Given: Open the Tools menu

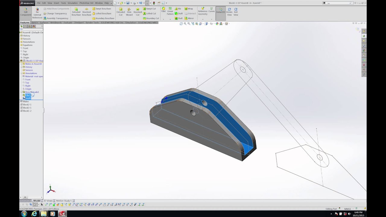Looking at the screenshot, I should point(63,3).
